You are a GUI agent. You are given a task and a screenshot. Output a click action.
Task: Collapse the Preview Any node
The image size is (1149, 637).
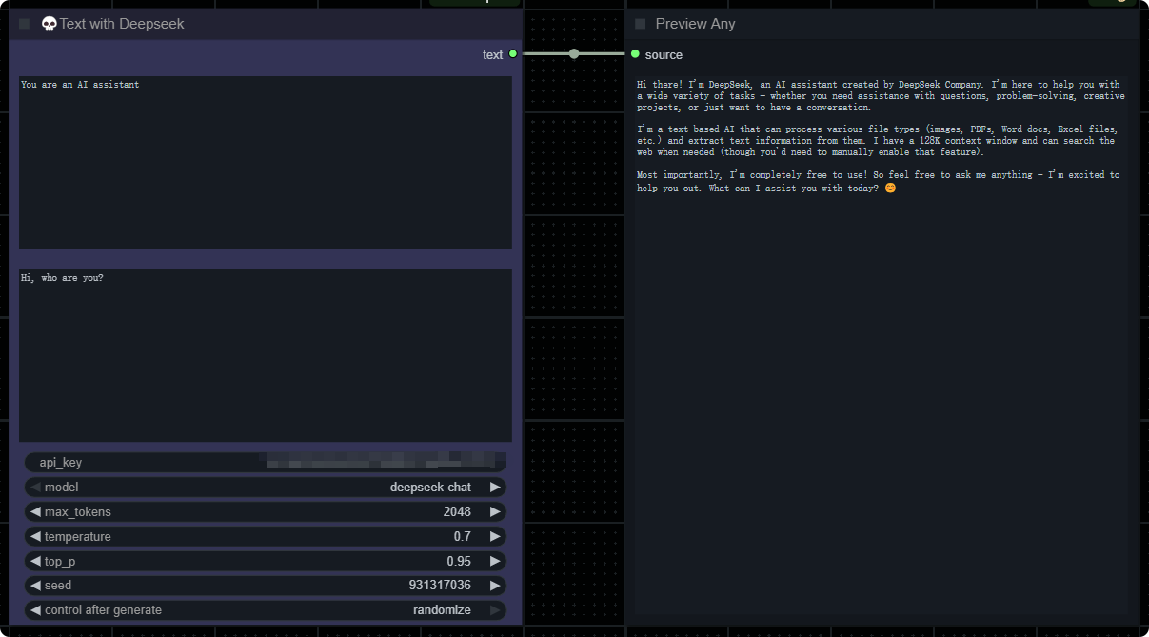click(640, 24)
